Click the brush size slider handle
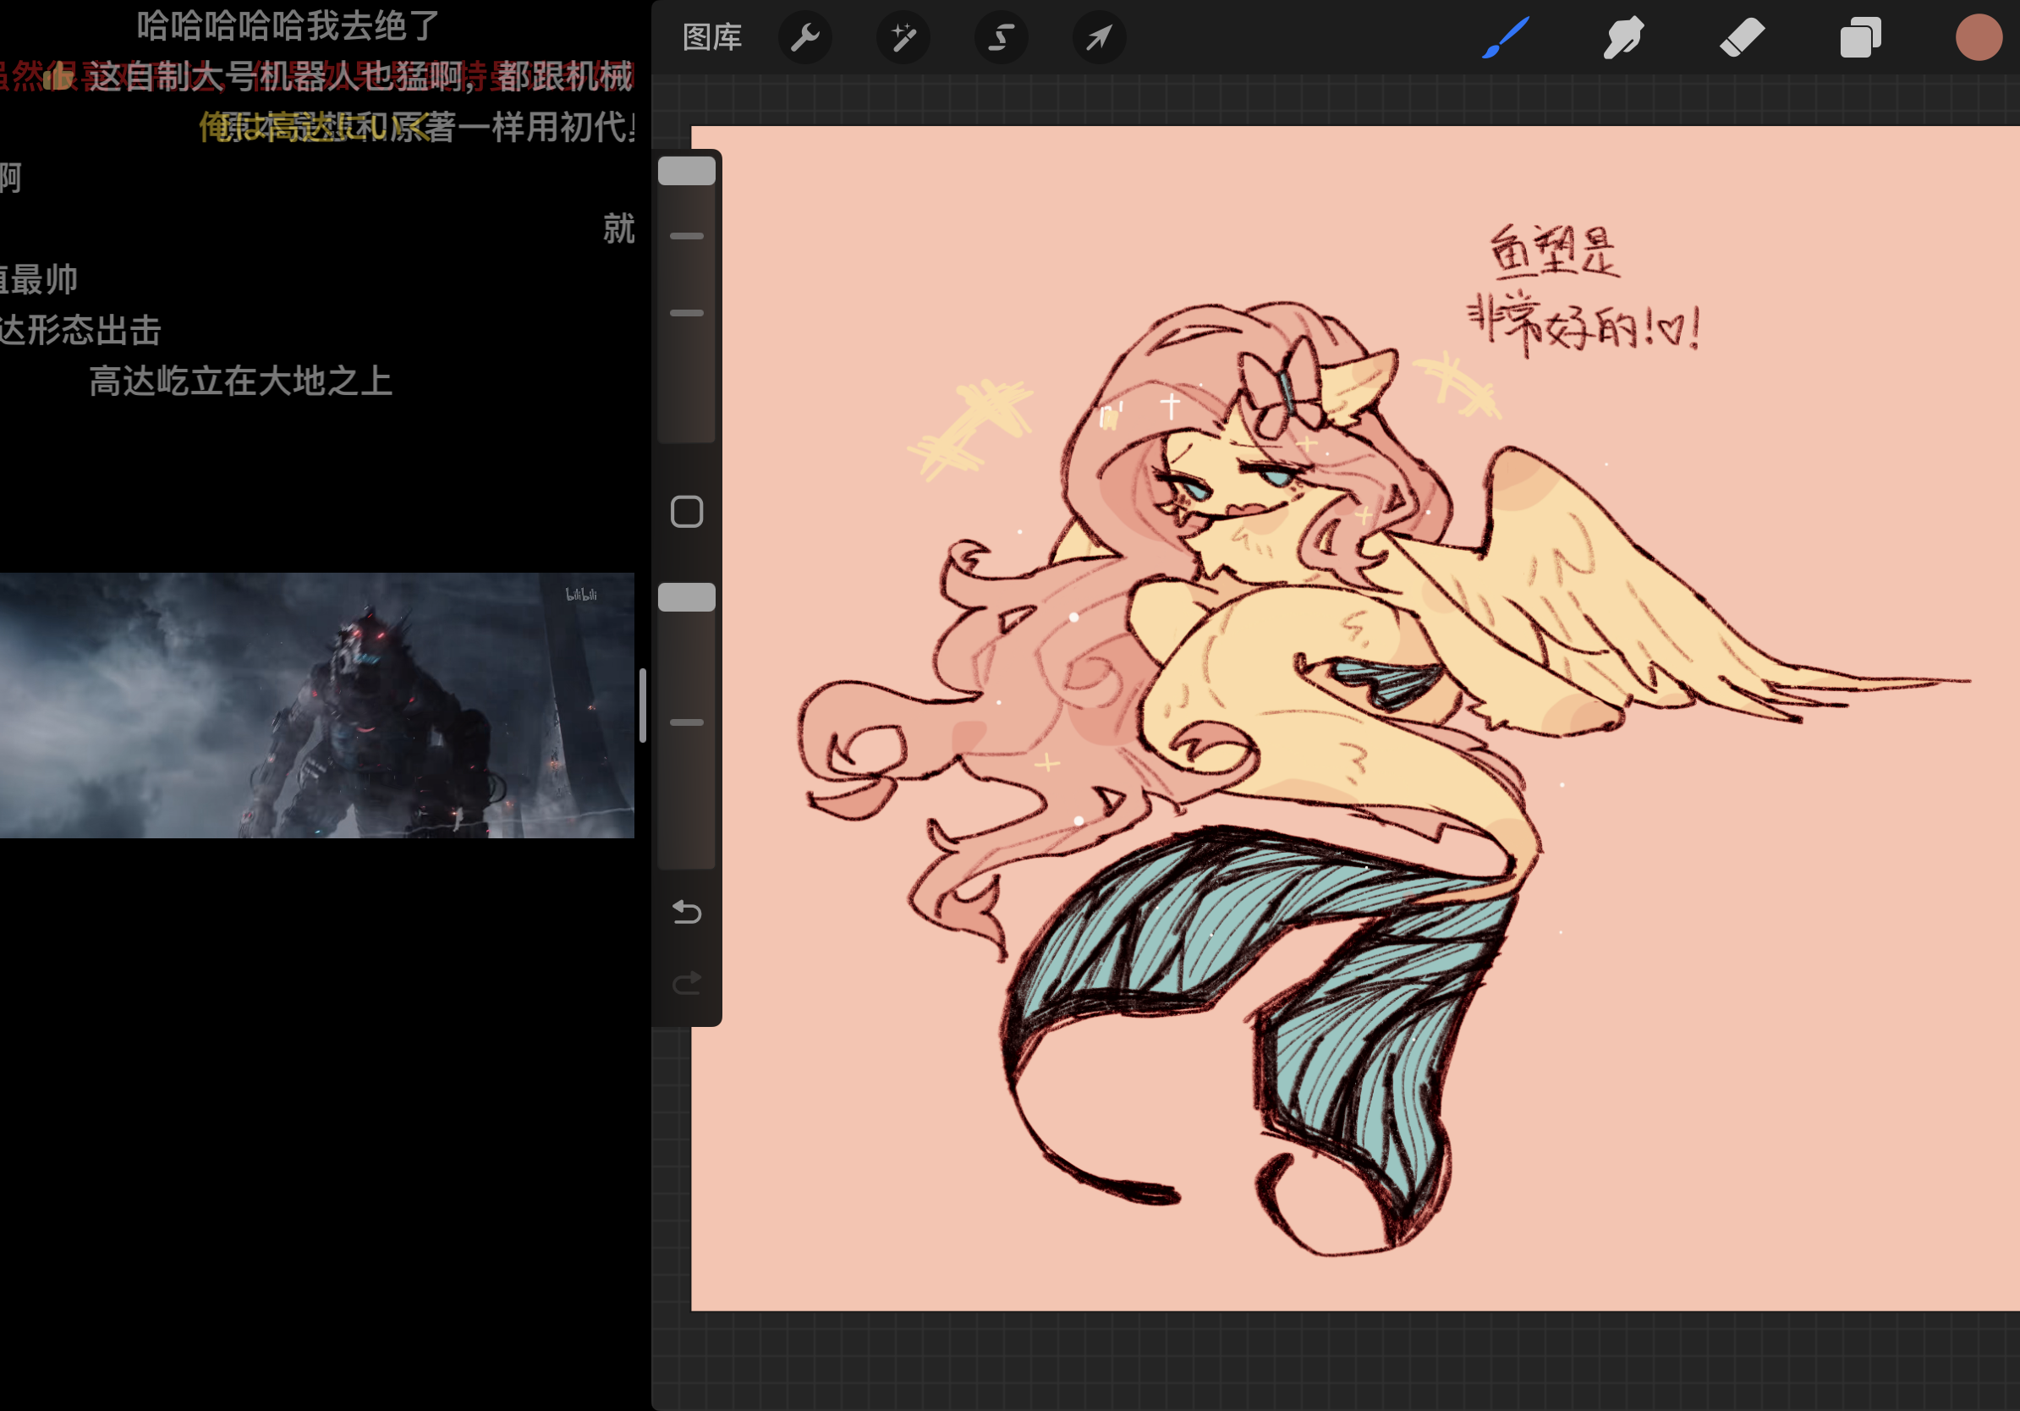2020x1411 pixels. click(x=686, y=171)
